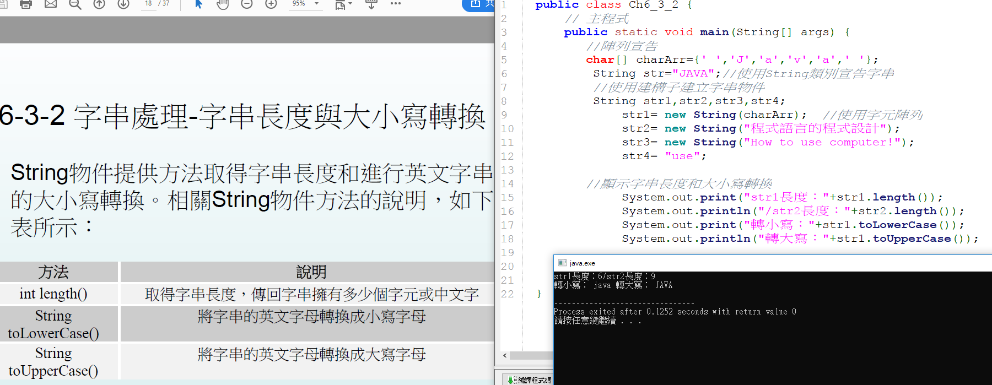Click the page number field showing 18
This screenshot has height=385, width=992.
click(x=148, y=4)
